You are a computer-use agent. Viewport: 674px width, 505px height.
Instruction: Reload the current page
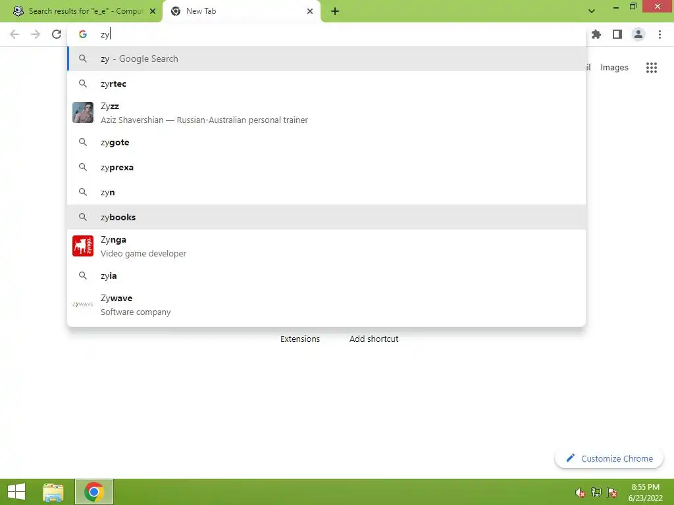(x=57, y=34)
